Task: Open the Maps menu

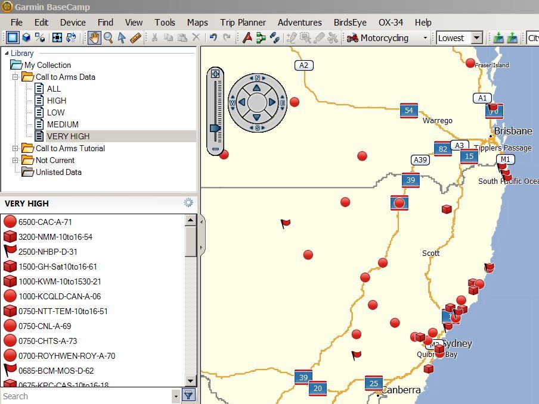Action: point(197,22)
